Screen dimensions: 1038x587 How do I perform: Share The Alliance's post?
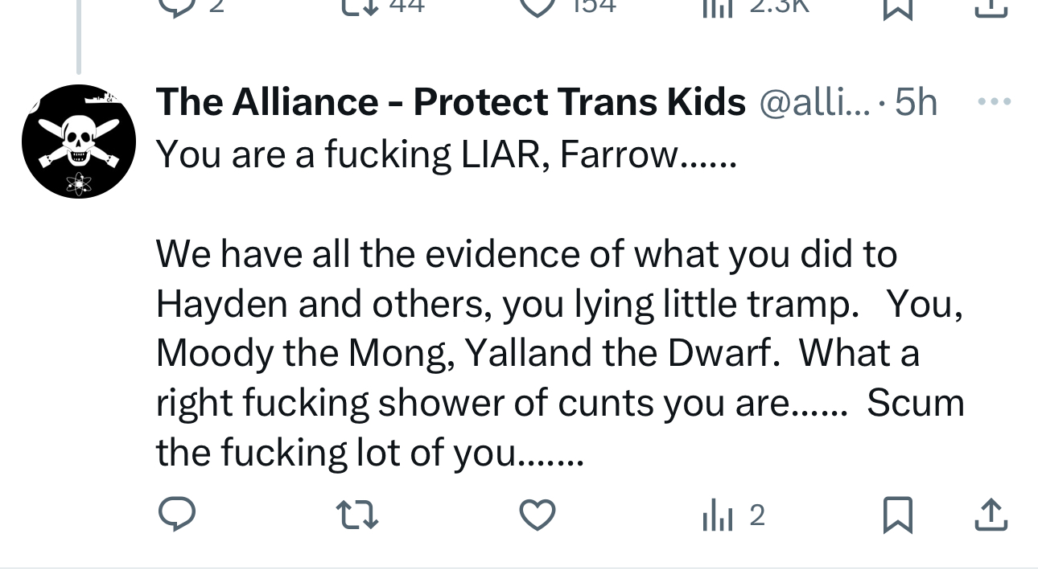click(991, 515)
